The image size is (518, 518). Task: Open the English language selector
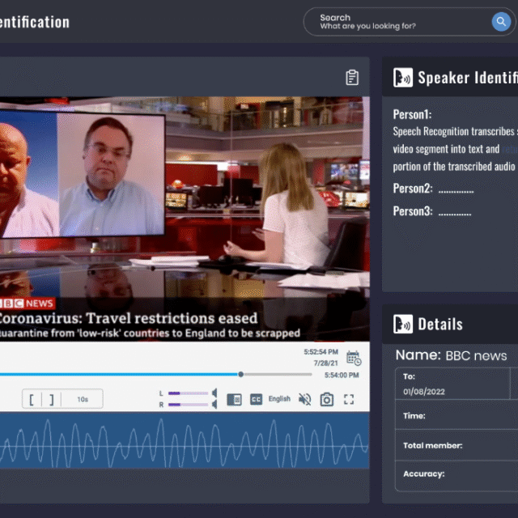[x=279, y=399]
